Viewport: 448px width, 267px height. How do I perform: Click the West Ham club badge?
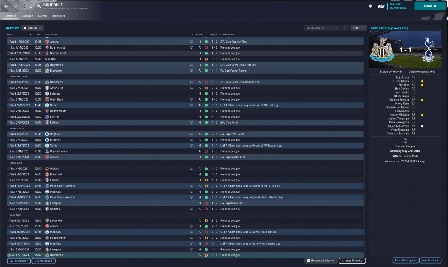(47, 99)
